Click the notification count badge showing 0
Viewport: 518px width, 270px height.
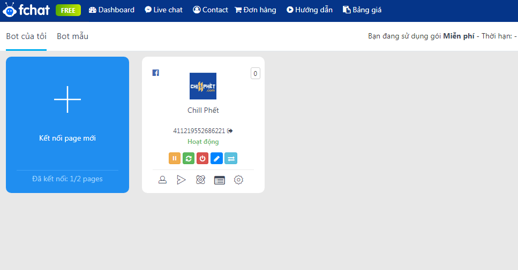[x=256, y=74]
